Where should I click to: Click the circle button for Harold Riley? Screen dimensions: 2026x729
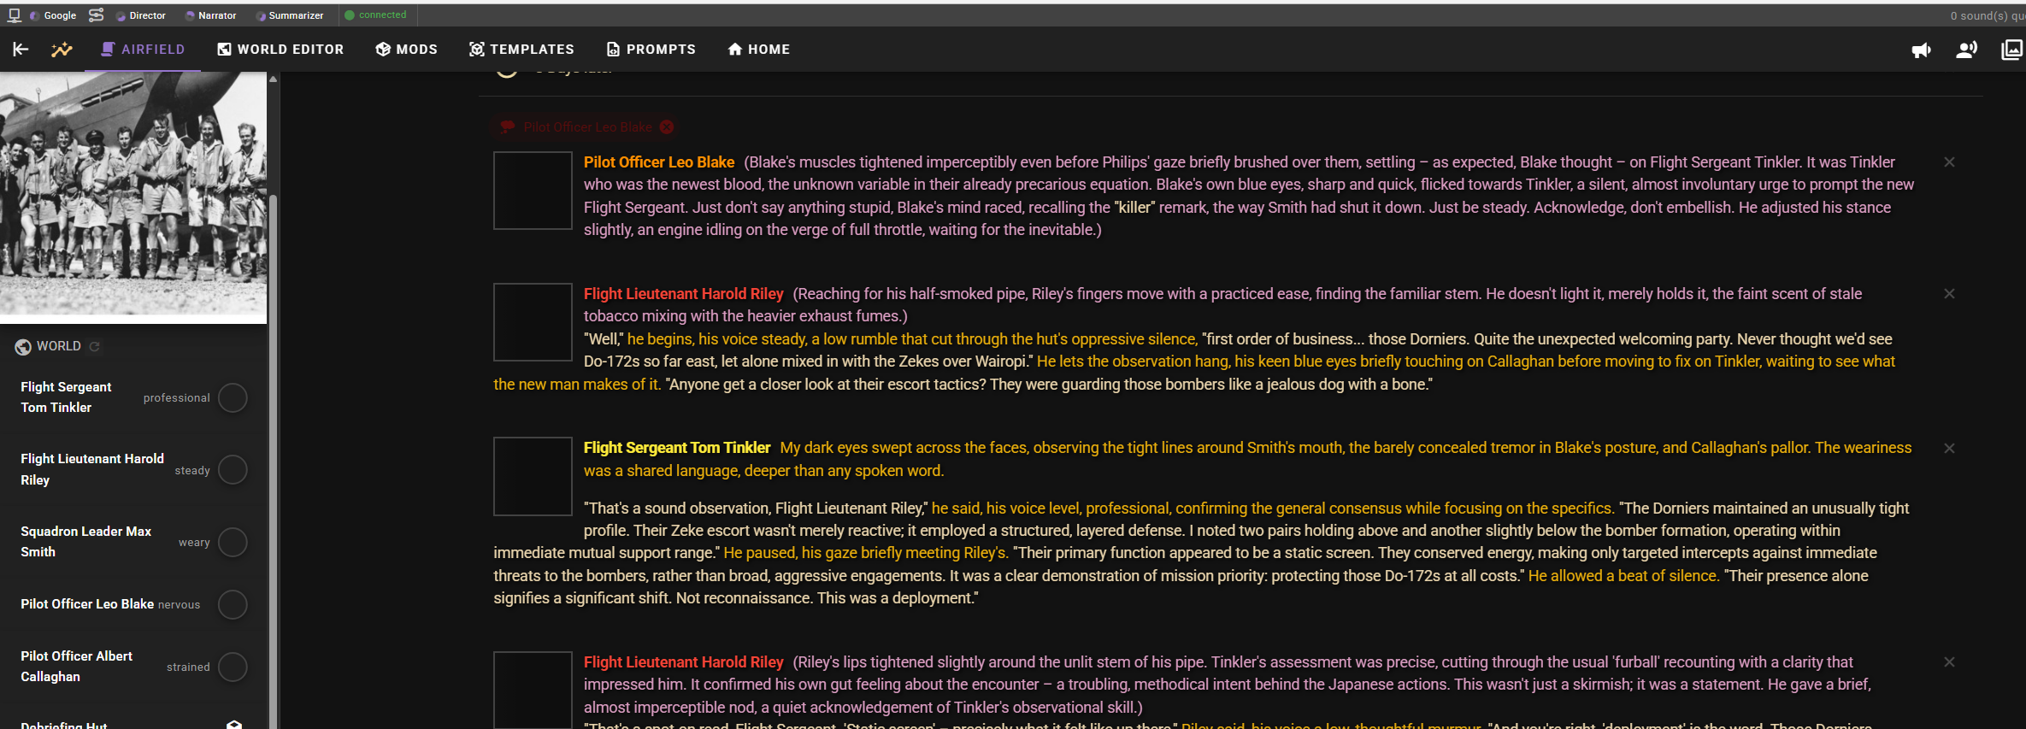coord(233,469)
